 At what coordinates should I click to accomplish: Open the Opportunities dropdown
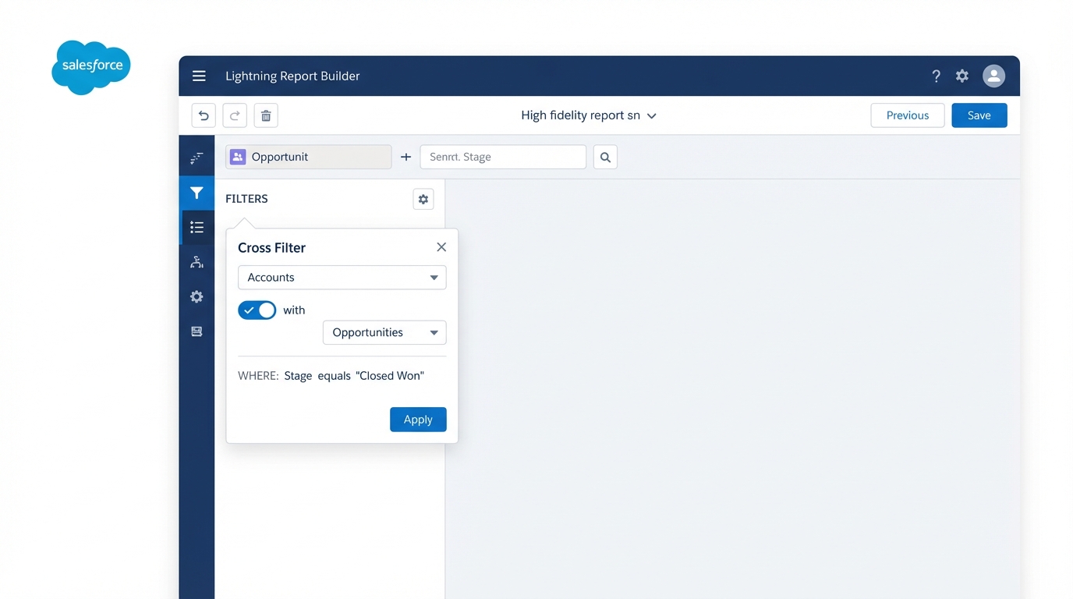(x=384, y=332)
